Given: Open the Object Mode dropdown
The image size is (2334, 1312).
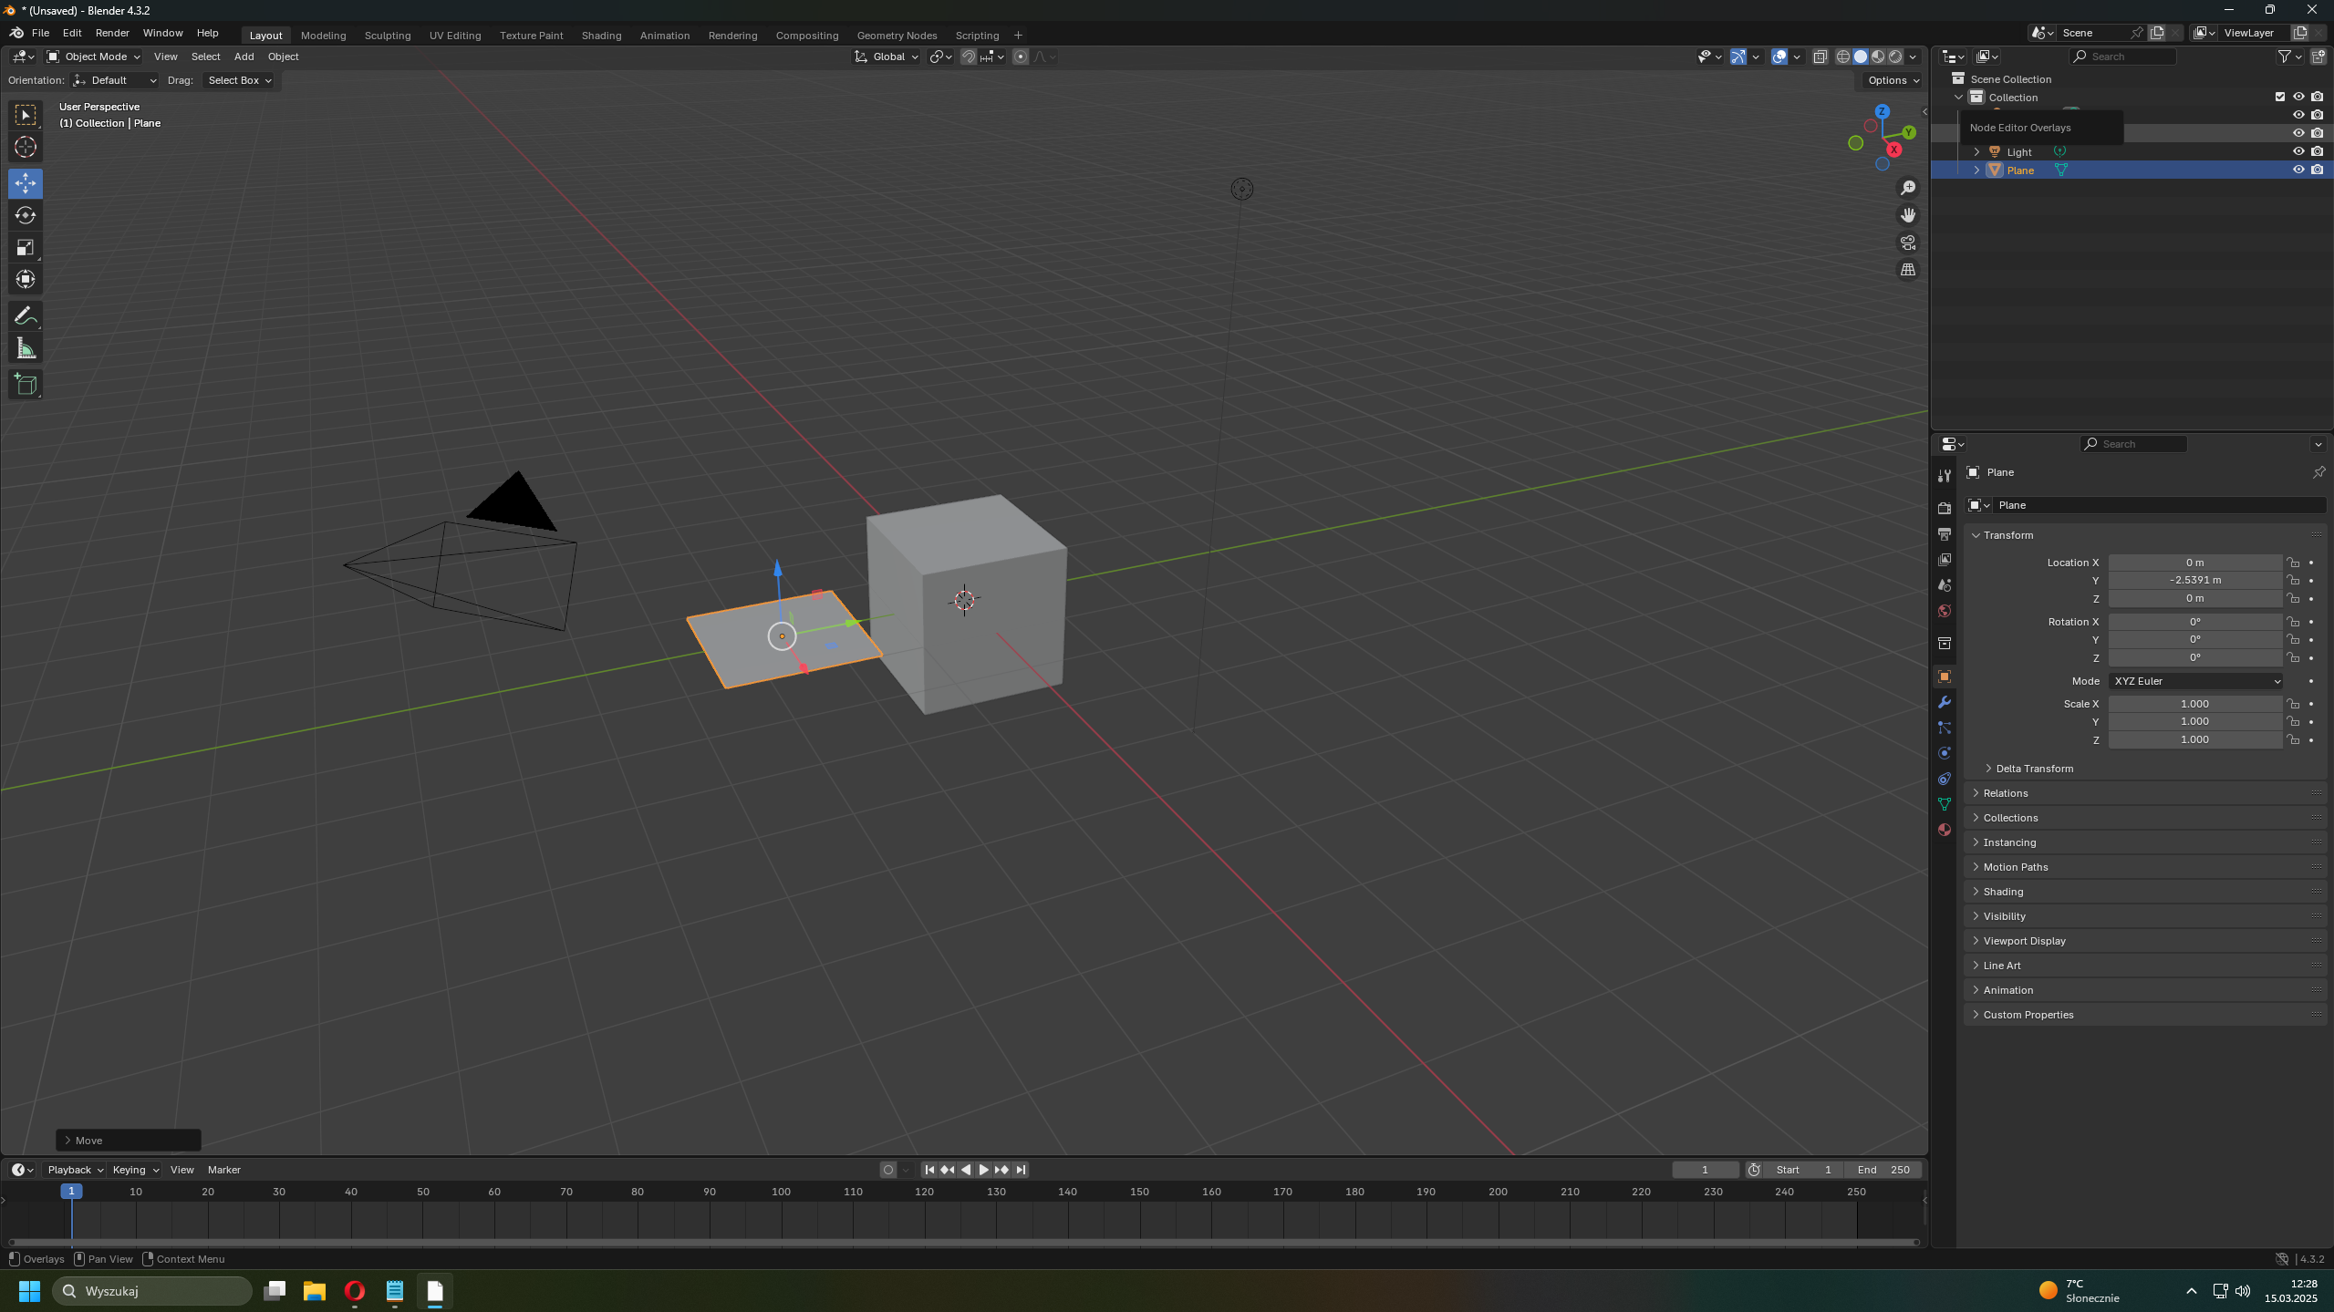Looking at the screenshot, I should coord(94,57).
